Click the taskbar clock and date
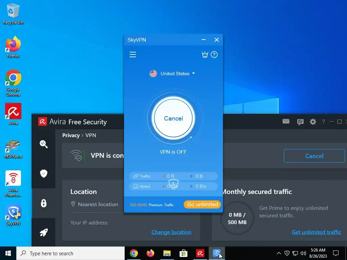Image resolution: width=347 pixels, height=260 pixels. (x=318, y=253)
